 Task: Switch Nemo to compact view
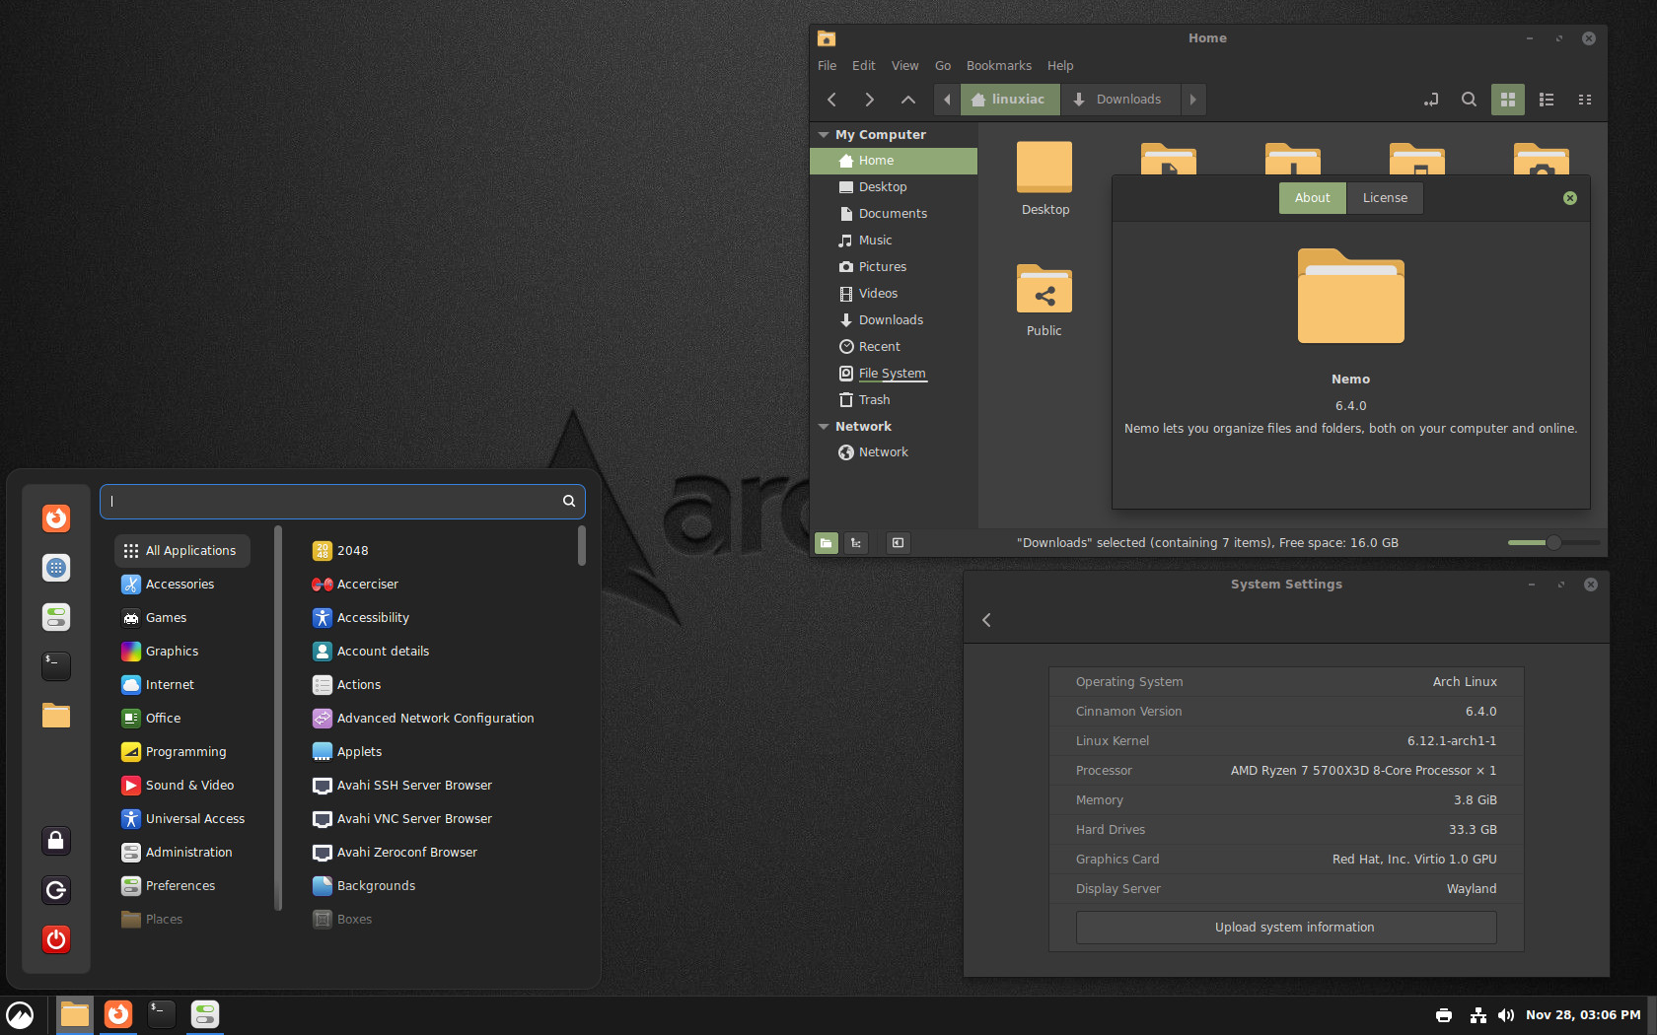click(x=1585, y=100)
